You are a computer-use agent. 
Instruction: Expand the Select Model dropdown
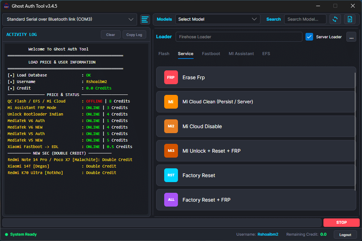(218, 19)
